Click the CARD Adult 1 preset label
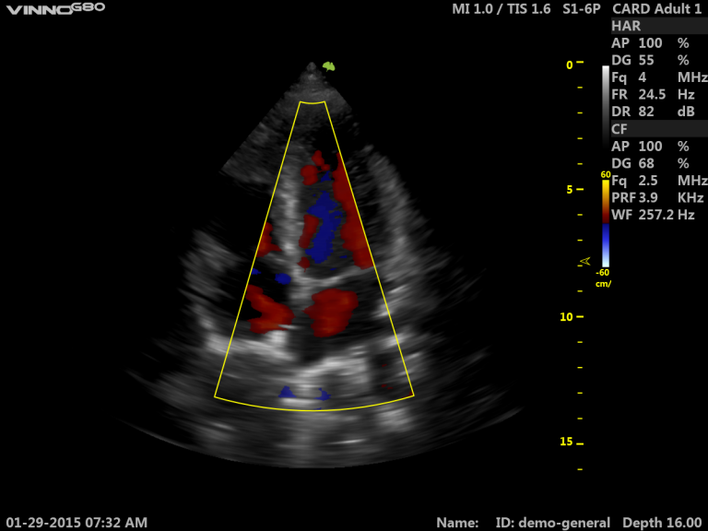The width and height of the screenshot is (708, 531). click(657, 8)
